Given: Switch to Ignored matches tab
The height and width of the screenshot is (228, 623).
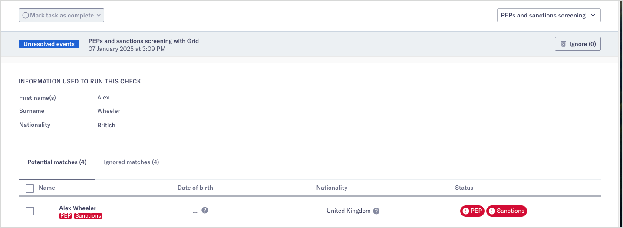Looking at the screenshot, I should click(132, 162).
